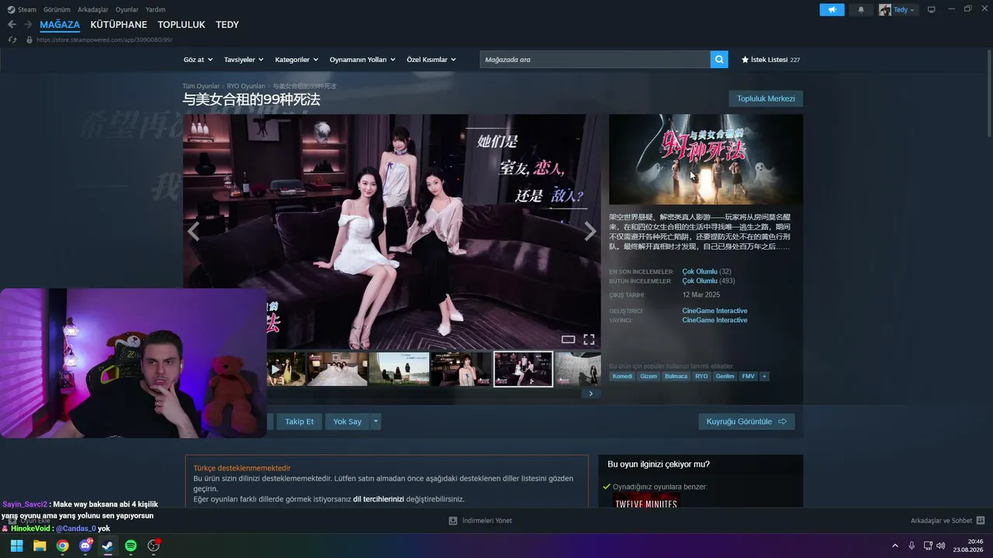Screen dimensions: 993x558
Task: Switch to the TOPLULUK tab
Action: click(x=182, y=25)
